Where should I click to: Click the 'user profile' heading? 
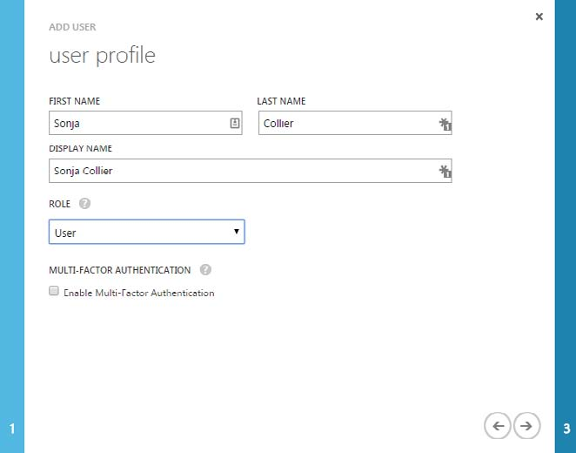(x=102, y=56)
